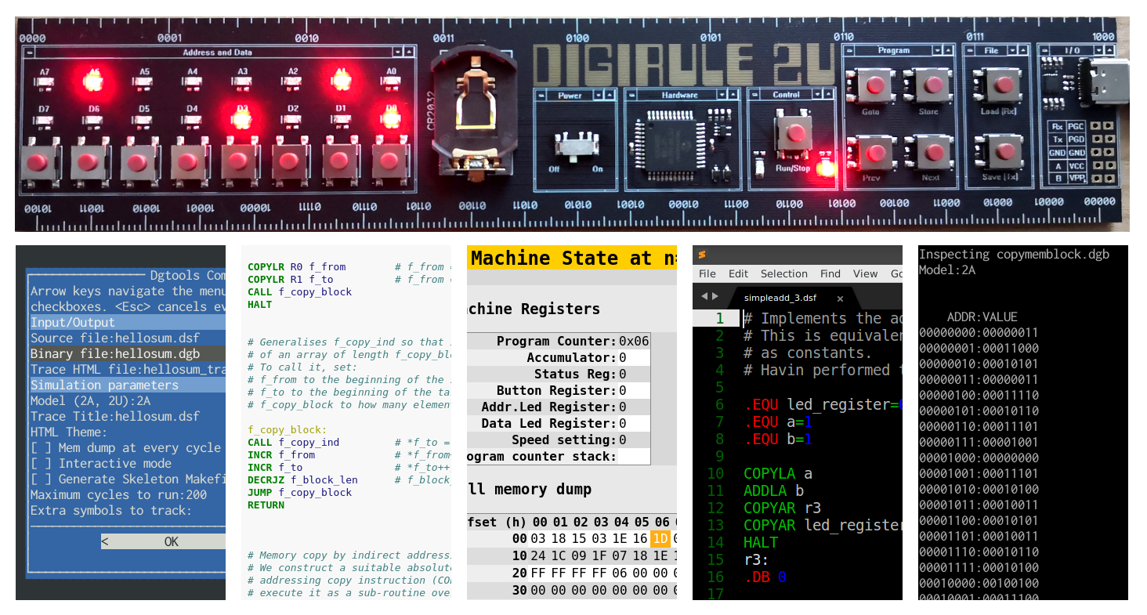Push the button under the D7 LED
Image resolution: width=1147 pixels, height=615 pixels.
click(38, 162)
